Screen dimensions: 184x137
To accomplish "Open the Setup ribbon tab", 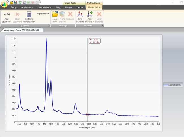I will pos(14,7).
